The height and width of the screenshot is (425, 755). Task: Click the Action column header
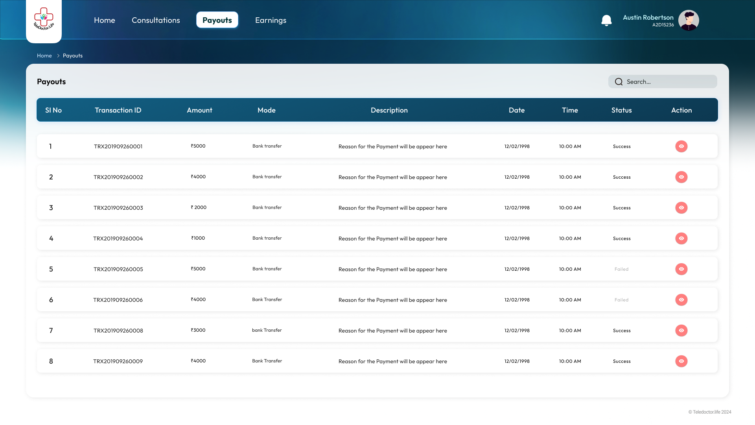click(681, 110)
